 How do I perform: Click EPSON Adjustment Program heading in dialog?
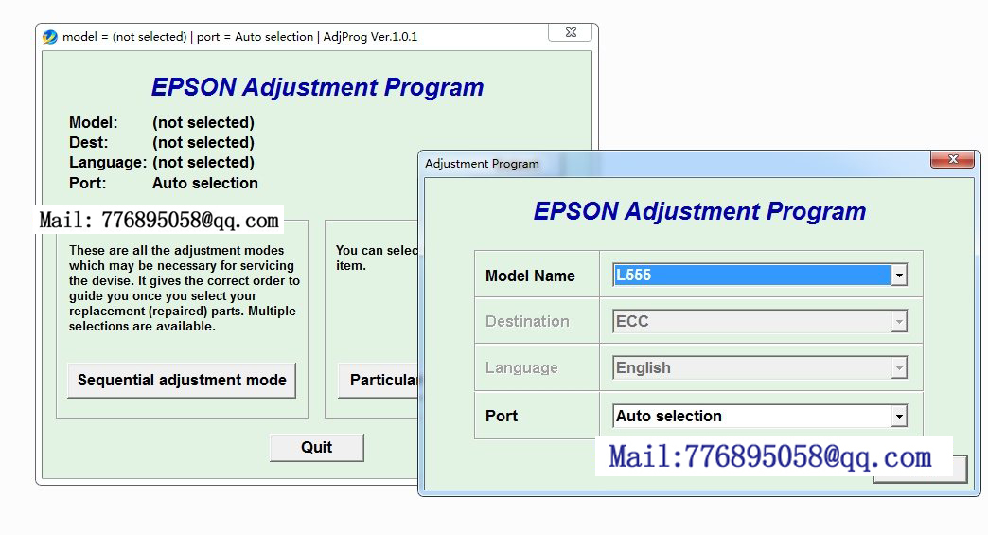[699, 211]
